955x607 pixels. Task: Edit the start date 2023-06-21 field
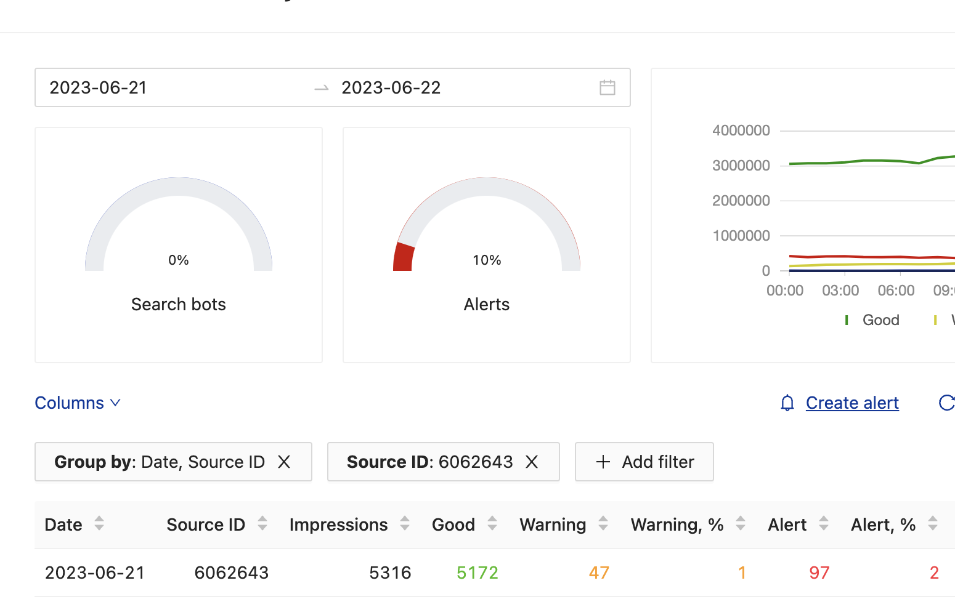tap(99, 87)
